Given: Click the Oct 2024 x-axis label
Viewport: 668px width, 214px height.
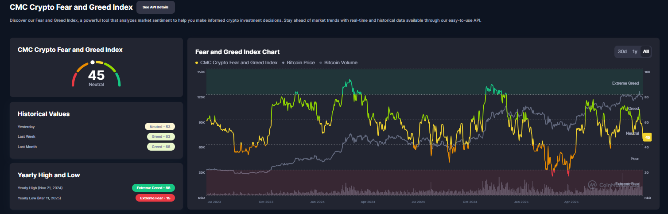Looking at the screenshot, I should [470, 202].
